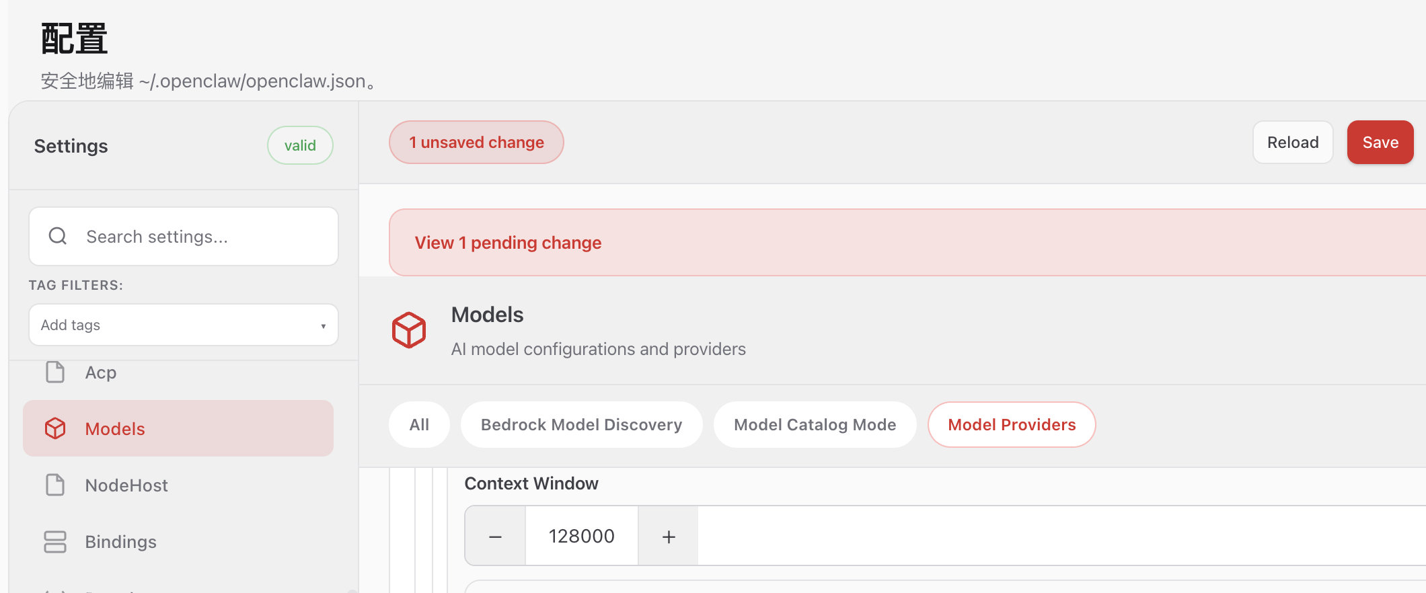The width and height of the screenshot is (1426, 593).
Task: Show the All models filter tab
Action: point(419,424)
